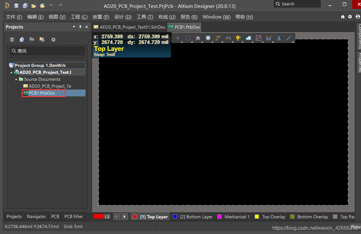Viewport: 361px width, 234px height.
Task: Click the blue Bottom Layer color swatch
Action: [175, 217]
